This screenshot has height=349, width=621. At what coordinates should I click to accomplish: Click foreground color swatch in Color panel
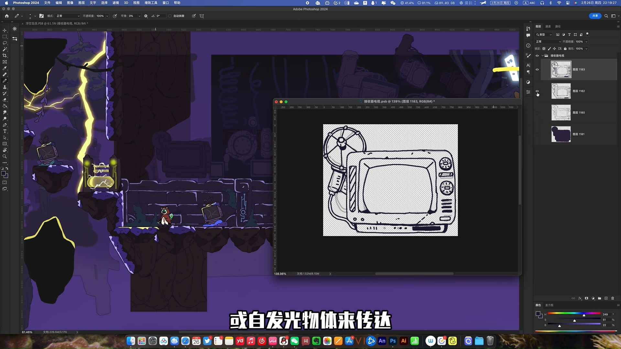pos(538,314)
